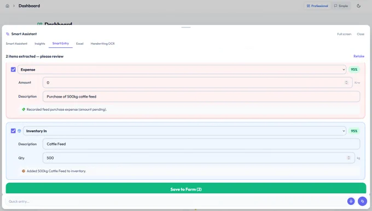This screenshot has height=211, width=372.
Task: Adjust the Amount field spinner arrows
Action: click(346, 82)
